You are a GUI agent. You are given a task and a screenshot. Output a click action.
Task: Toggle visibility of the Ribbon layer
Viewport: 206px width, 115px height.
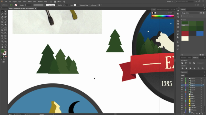[x=182, y=96]
